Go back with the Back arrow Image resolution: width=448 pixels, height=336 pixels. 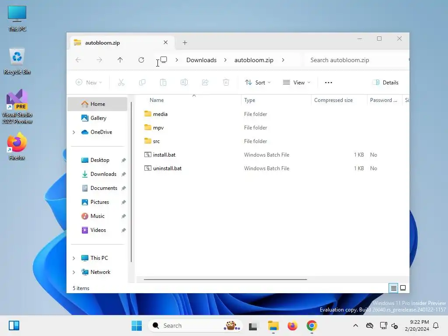tap(78, 59)
